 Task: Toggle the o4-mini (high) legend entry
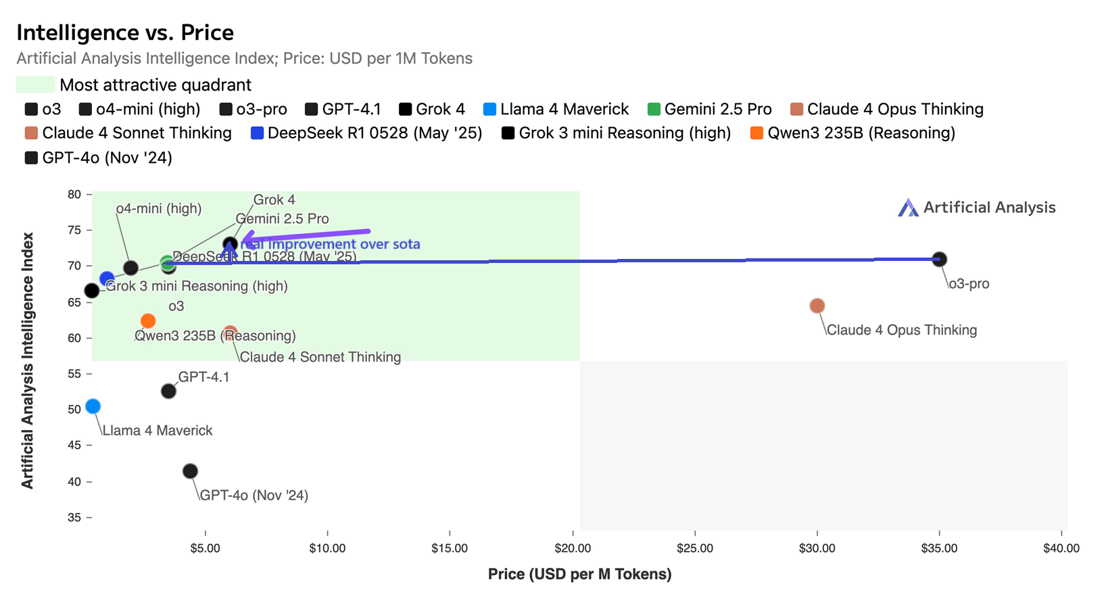140,110
